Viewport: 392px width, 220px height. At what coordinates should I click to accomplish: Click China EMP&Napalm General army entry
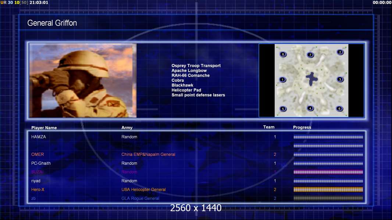pos(148,154)
